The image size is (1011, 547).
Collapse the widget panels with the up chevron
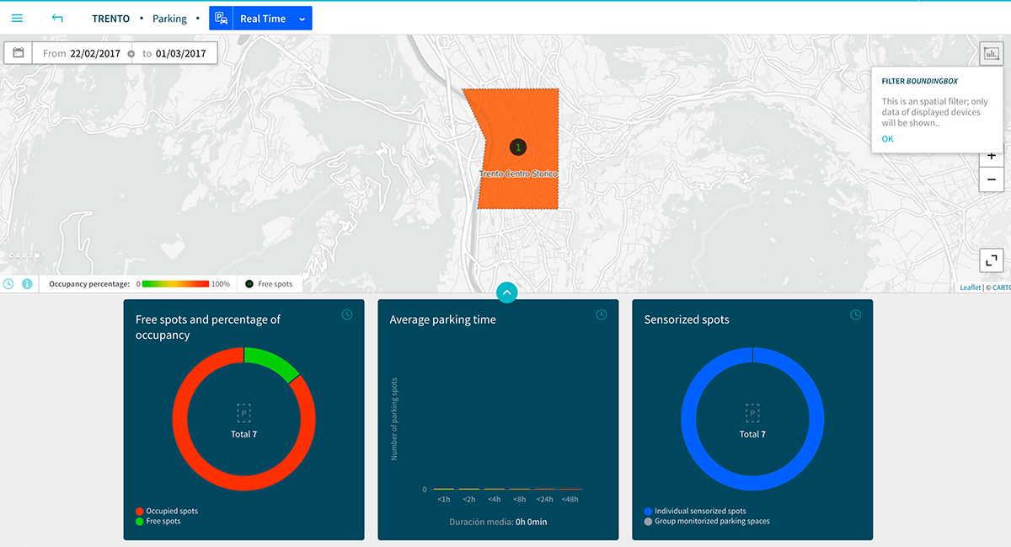[x=506, y=292]
